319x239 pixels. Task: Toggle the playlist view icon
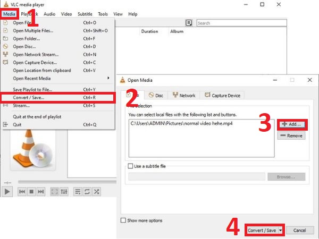point(78,191)
